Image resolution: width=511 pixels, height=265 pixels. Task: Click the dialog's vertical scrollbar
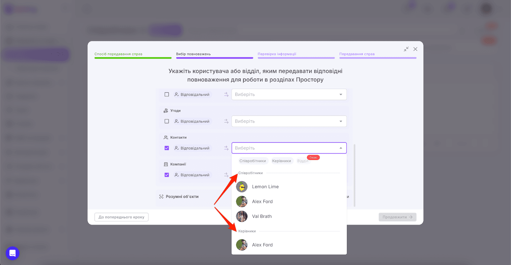[x=355, y=176]
